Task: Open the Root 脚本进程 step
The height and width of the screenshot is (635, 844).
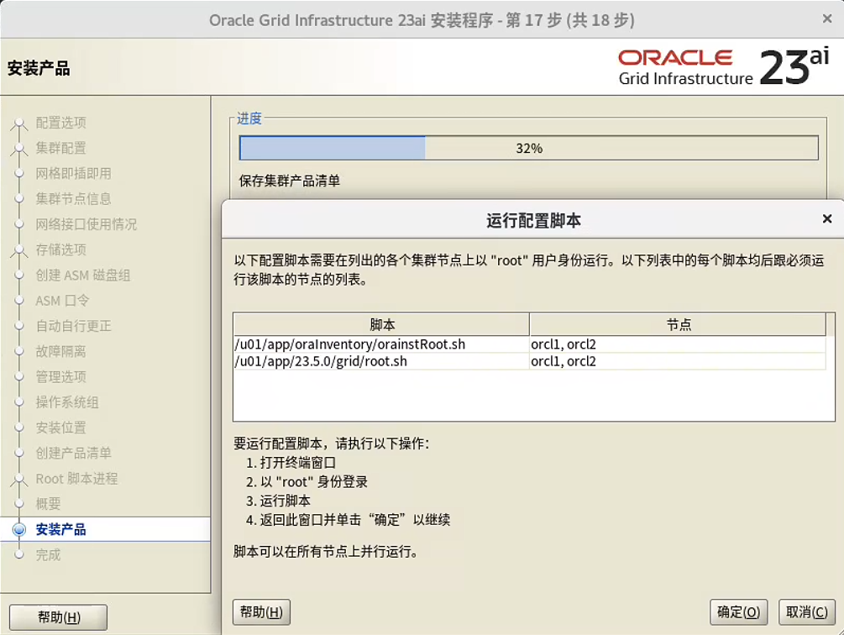Action: (76, 479)
